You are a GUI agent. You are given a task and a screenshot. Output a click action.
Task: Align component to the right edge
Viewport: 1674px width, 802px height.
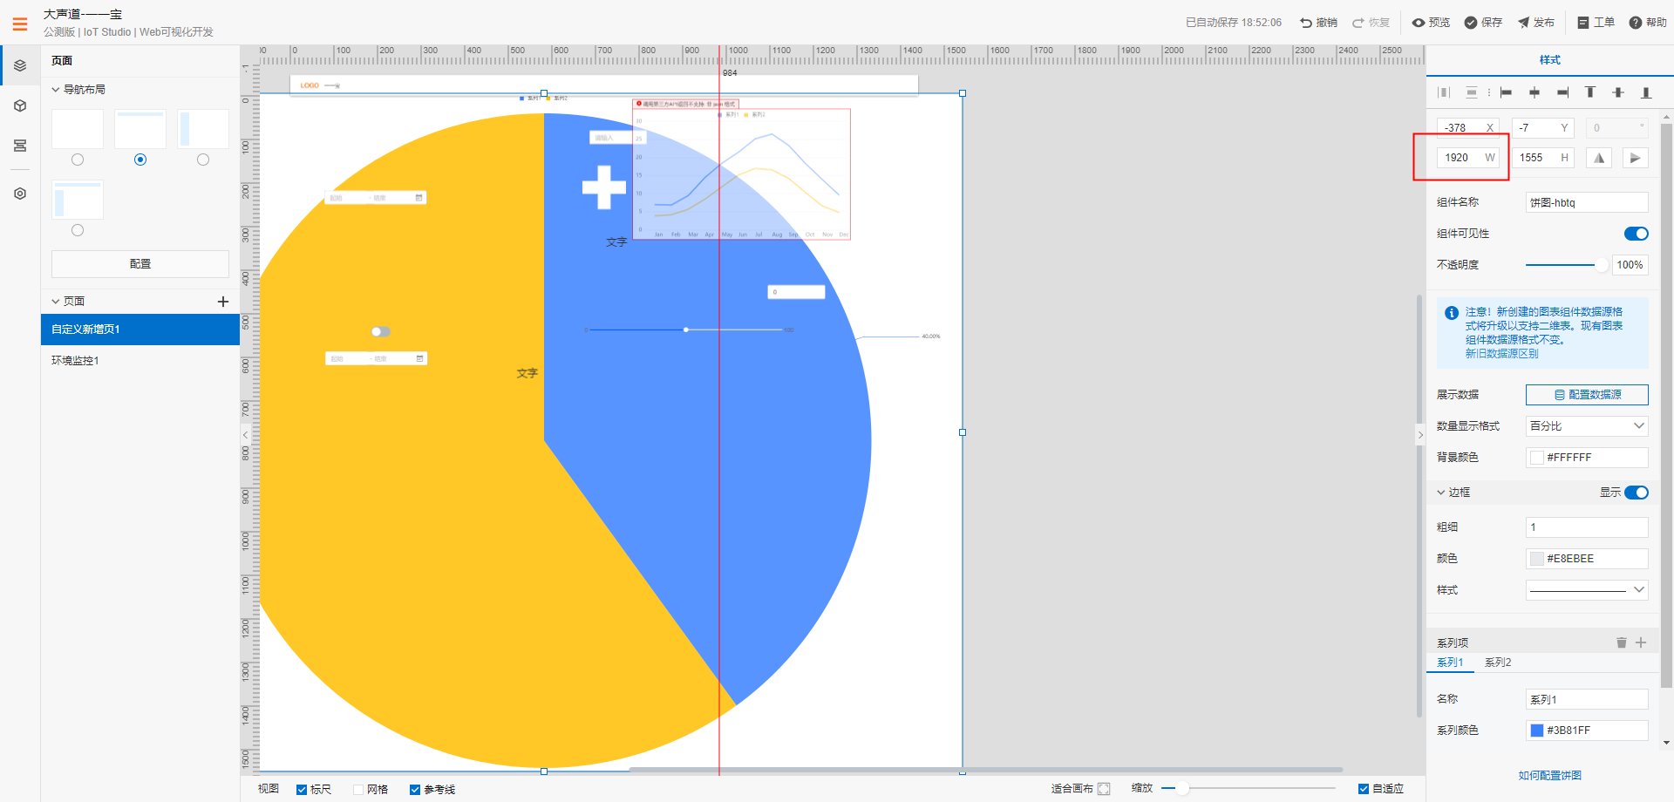click(x=1562, y=92)
